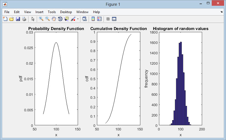Viewport: 226px width, 140px height.
Task: Enable the Pan hand tool
Action: pos(54,19)
